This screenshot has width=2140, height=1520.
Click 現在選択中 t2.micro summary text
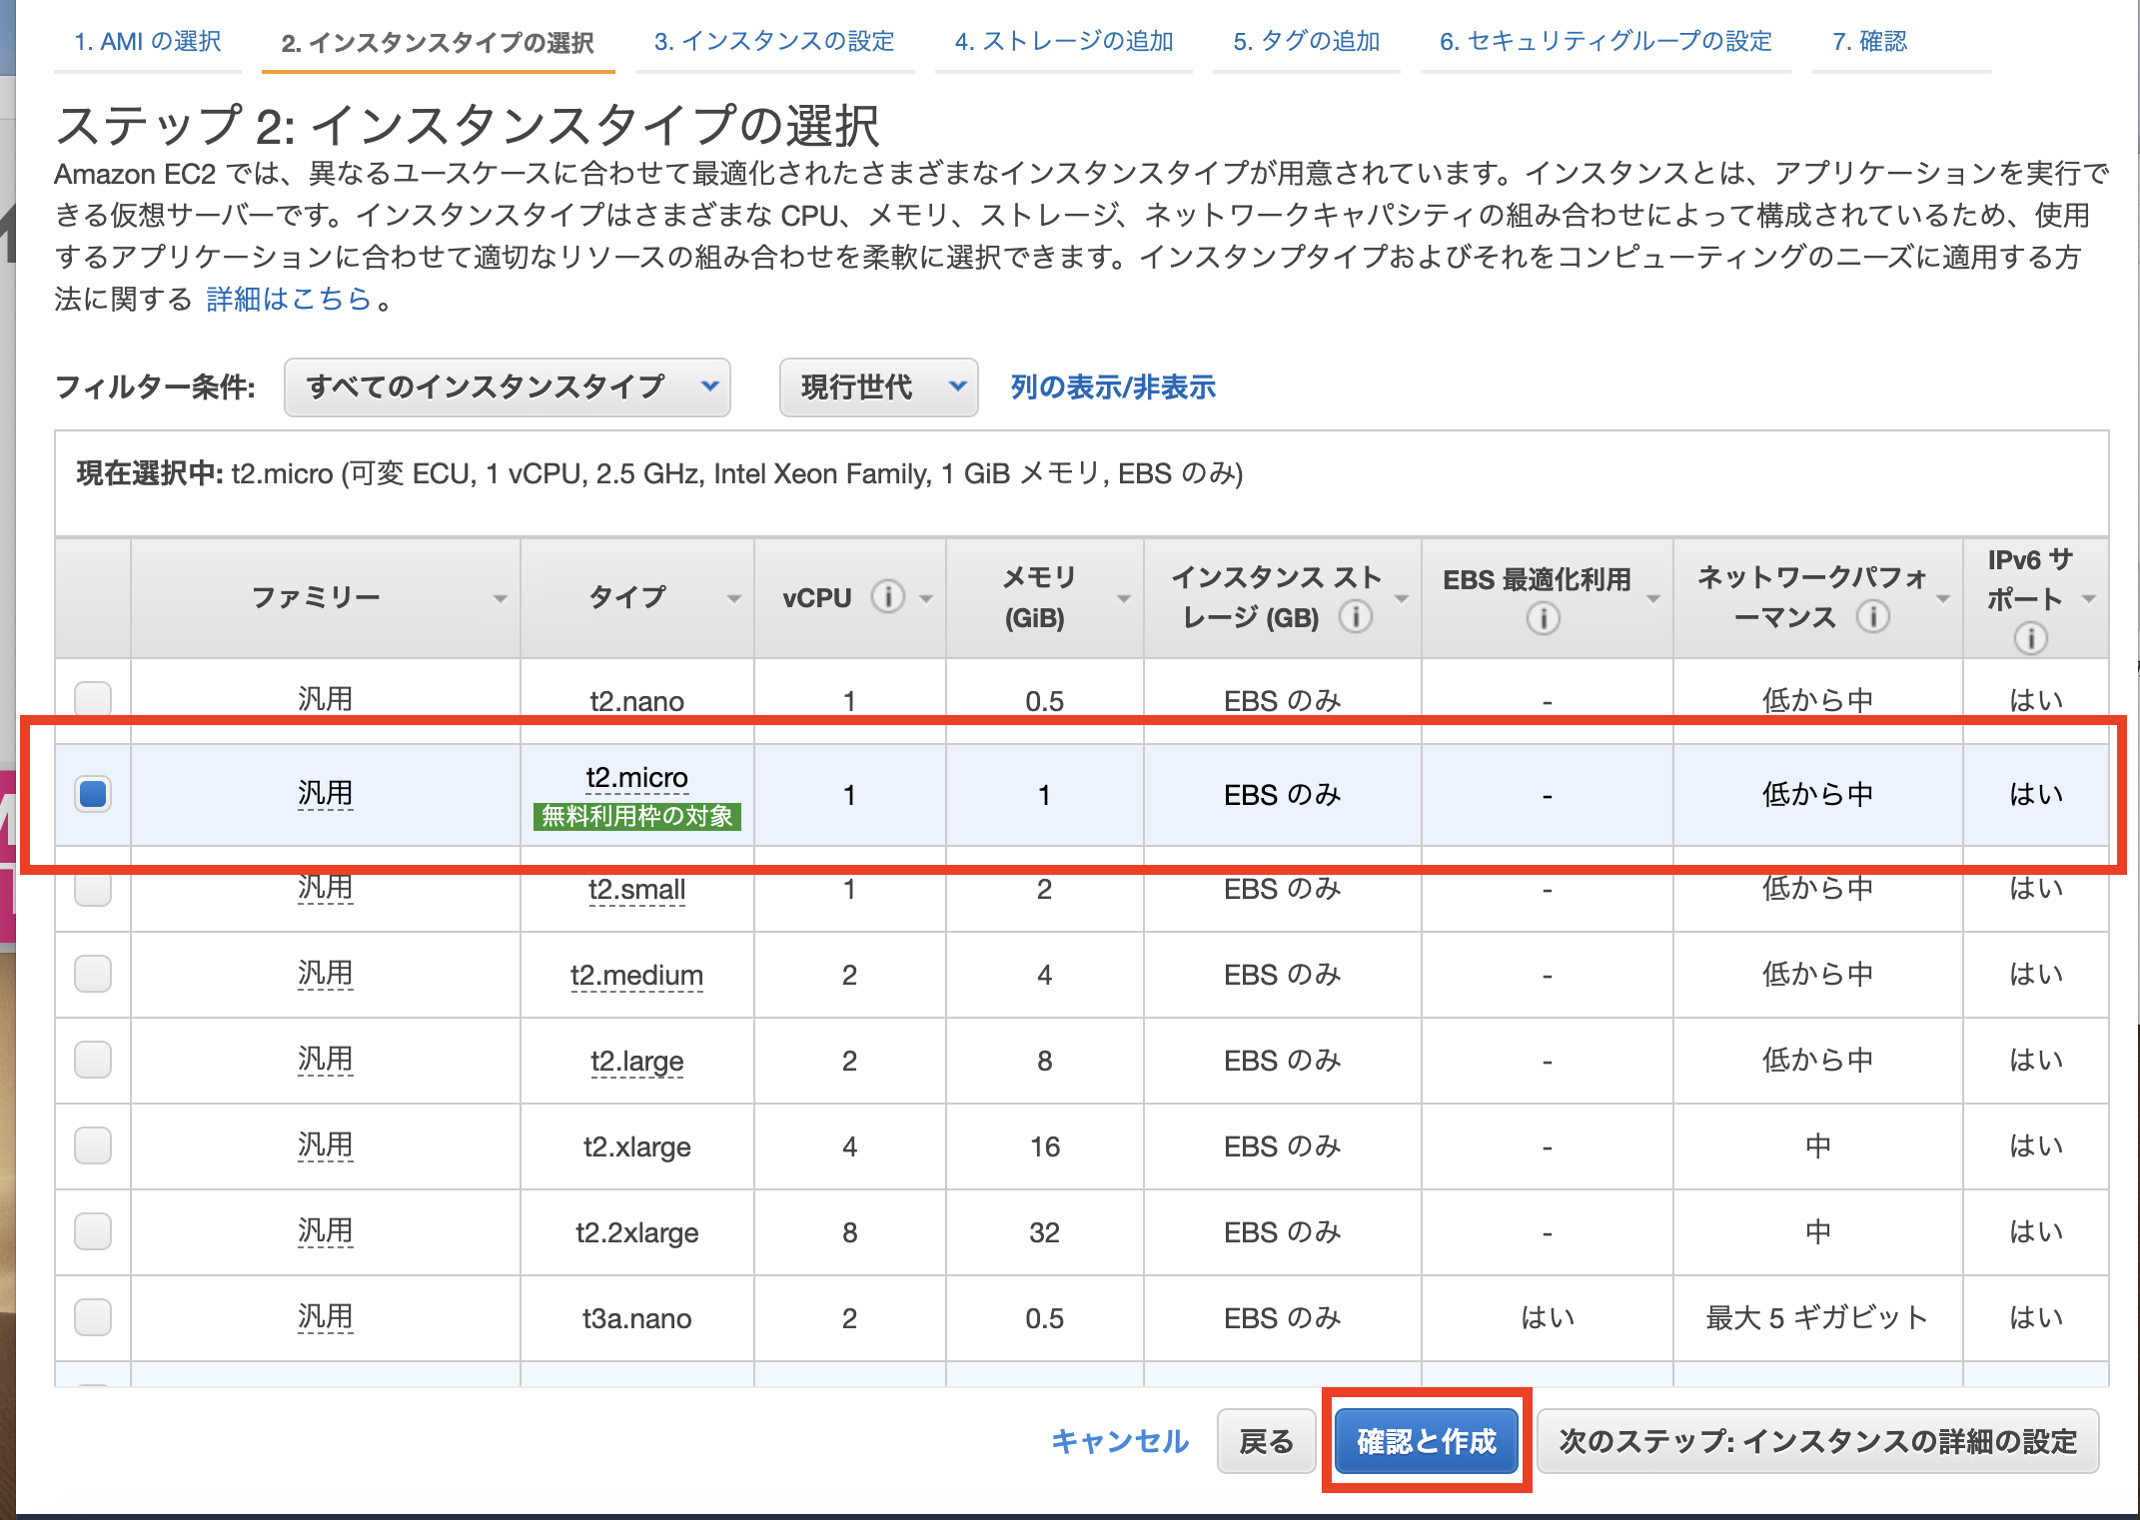click(x=659, y=473)
